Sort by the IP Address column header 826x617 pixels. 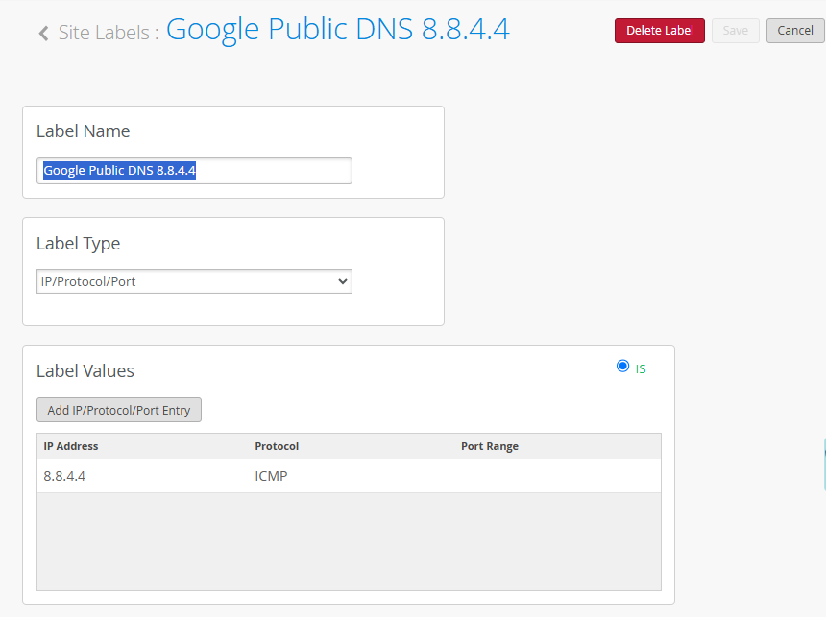[70, 446]
